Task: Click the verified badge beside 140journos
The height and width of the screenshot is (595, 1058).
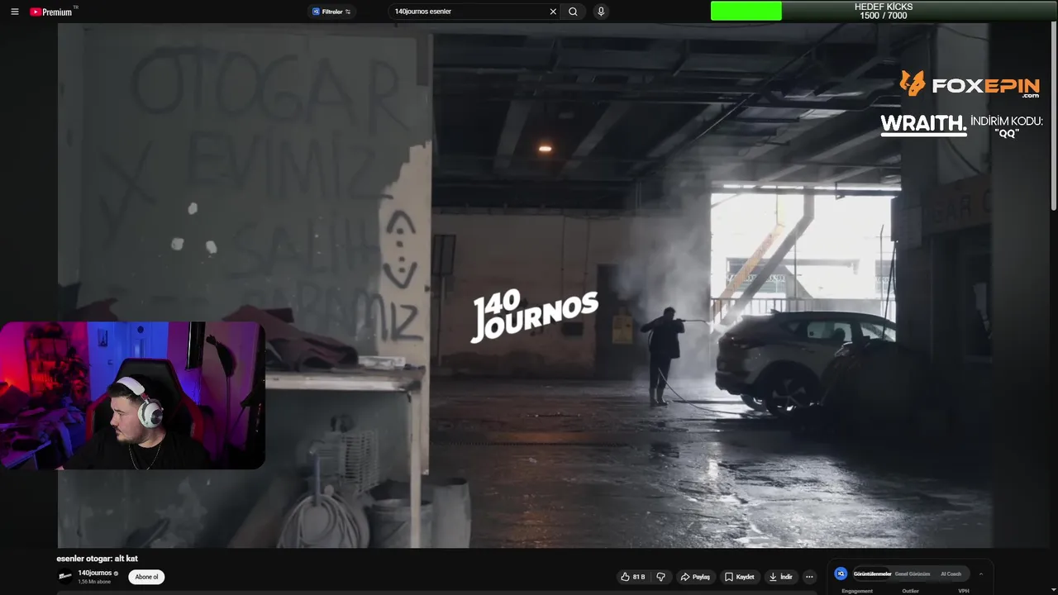Action: coord(116,574)
